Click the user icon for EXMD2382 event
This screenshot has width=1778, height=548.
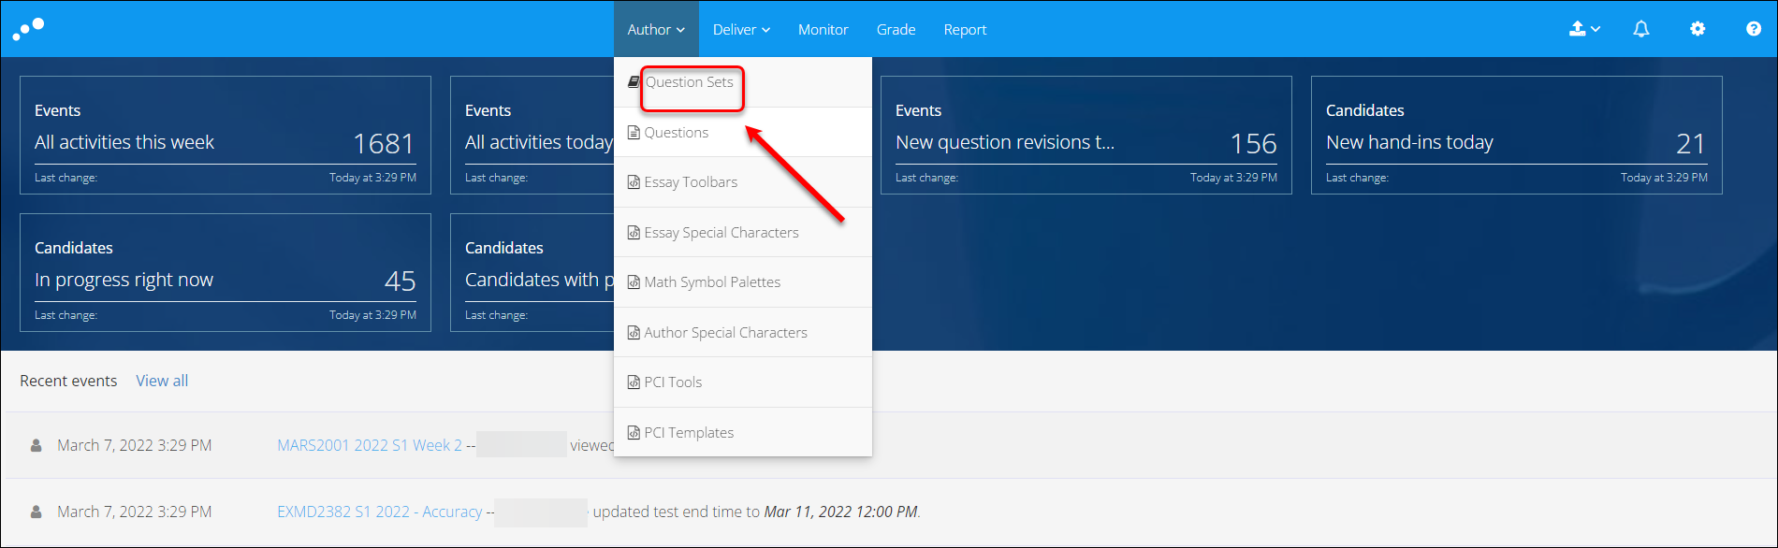pyautogui.click(x=36, y=512)
